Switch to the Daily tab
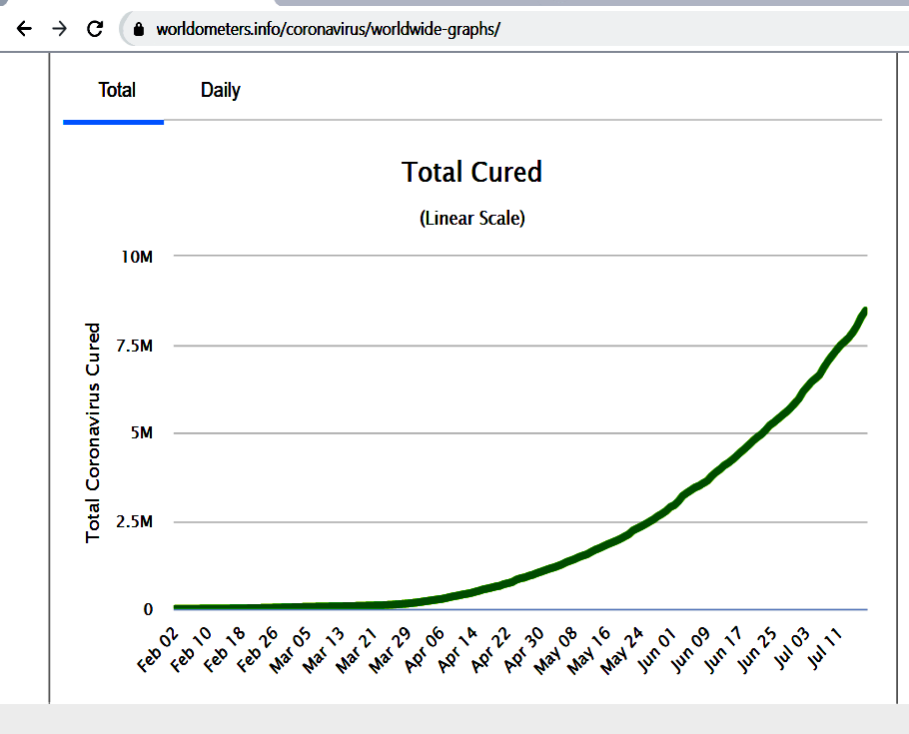 click(x=221, y=91)
